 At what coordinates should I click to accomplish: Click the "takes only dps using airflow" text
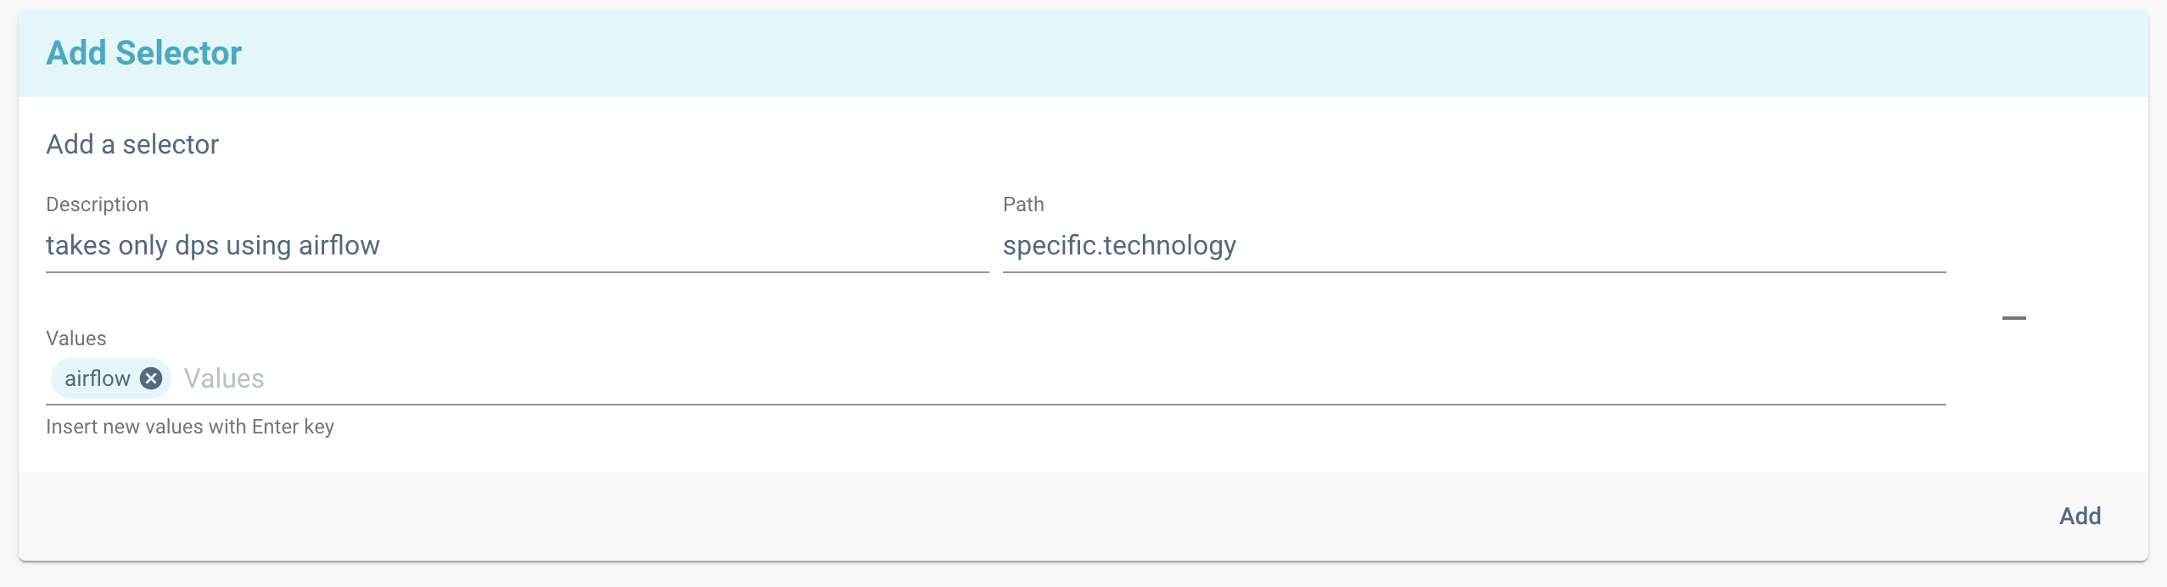(x=212, y=246)
